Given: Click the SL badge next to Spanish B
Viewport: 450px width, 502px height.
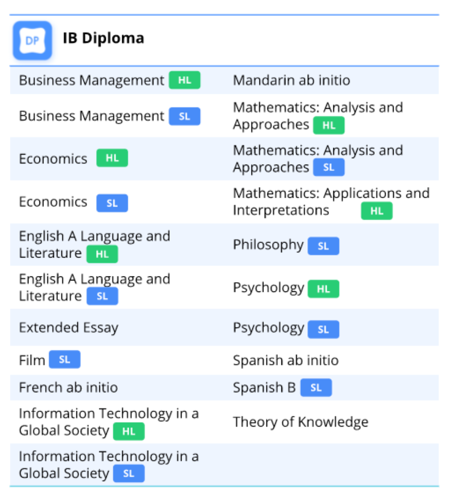Looking at the screenshot, I should pos(316,388).
